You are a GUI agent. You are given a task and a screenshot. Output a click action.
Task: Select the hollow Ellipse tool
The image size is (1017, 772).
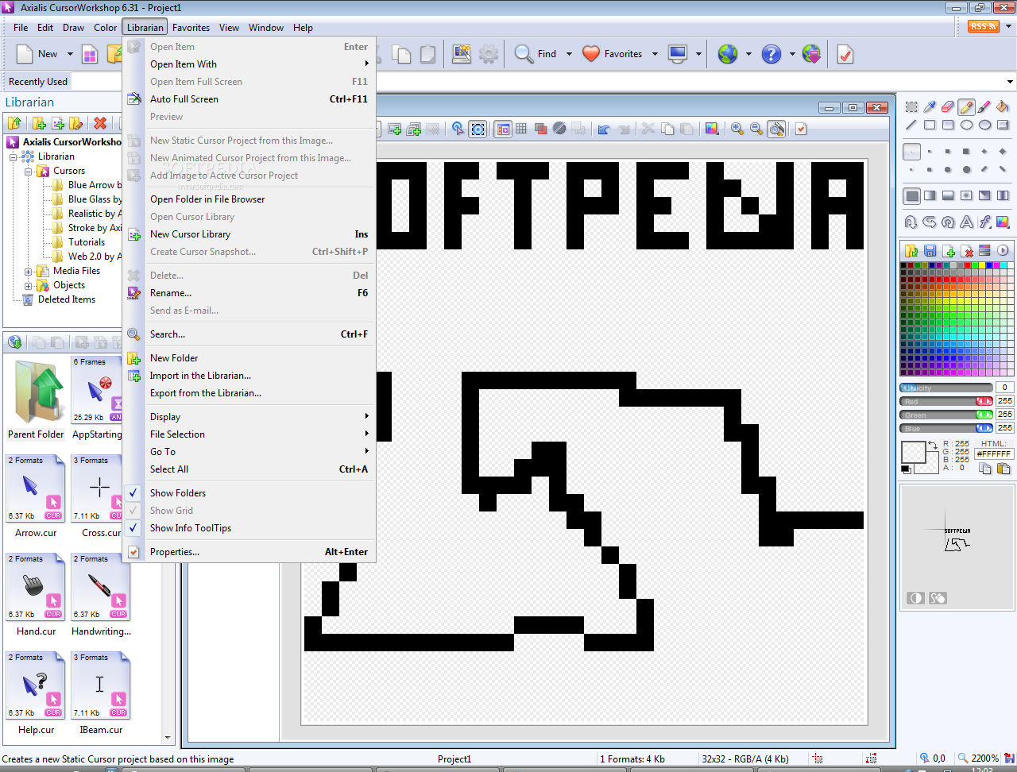(966, 125)
